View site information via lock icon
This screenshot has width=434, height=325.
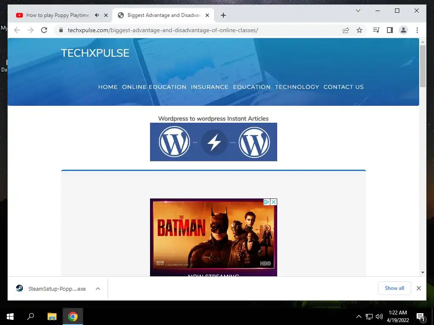tap(61, 30)
